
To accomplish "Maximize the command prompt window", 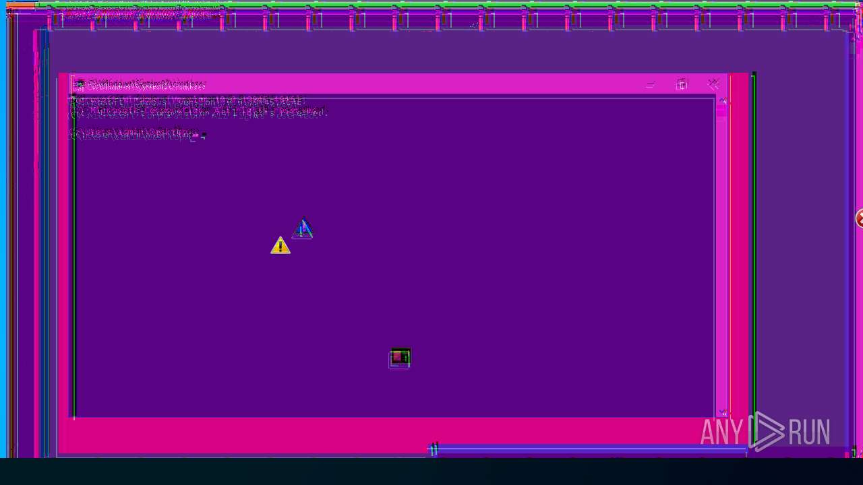I will 682,84.
